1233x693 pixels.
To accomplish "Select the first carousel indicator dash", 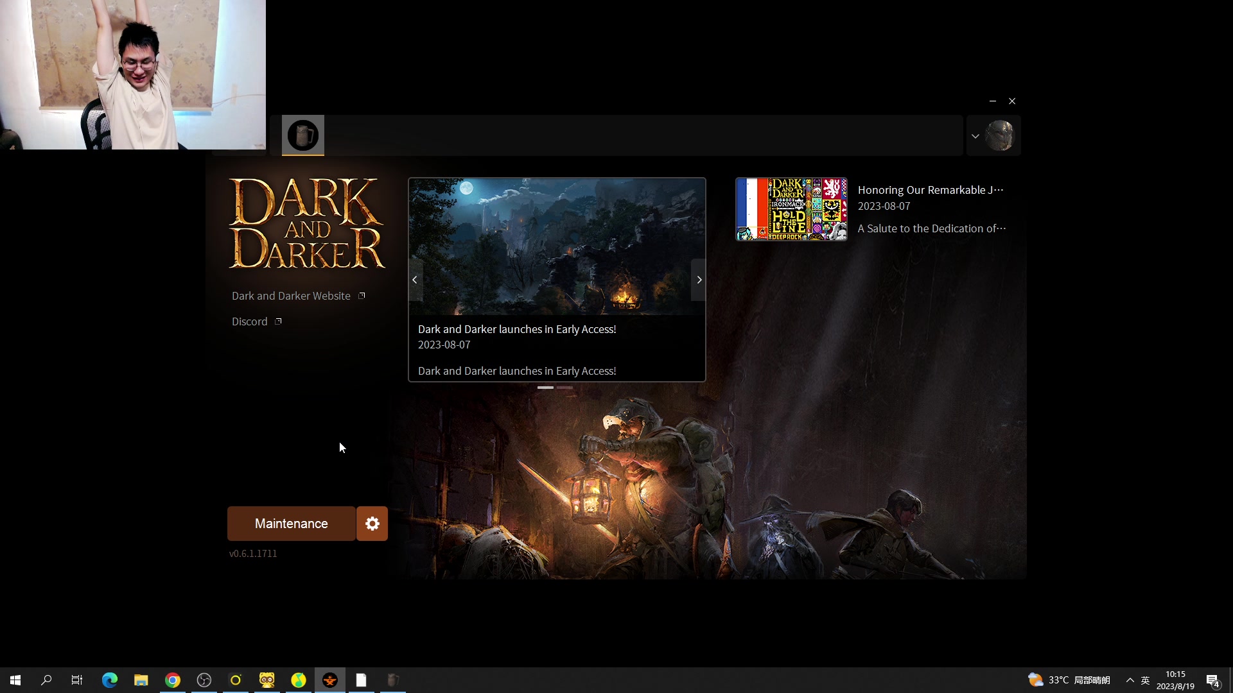I will coord(545,388).
